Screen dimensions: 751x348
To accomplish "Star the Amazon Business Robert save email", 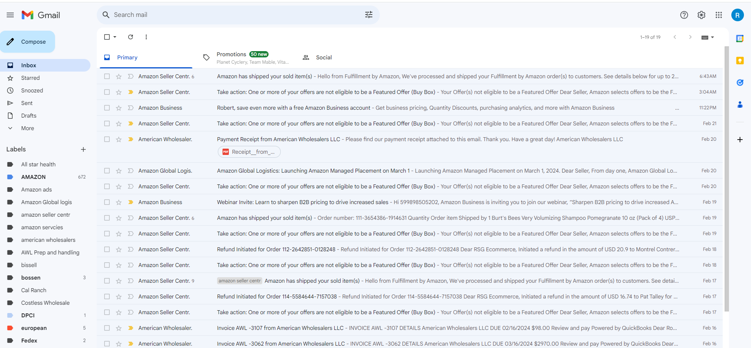I will (x=119, y=108).
